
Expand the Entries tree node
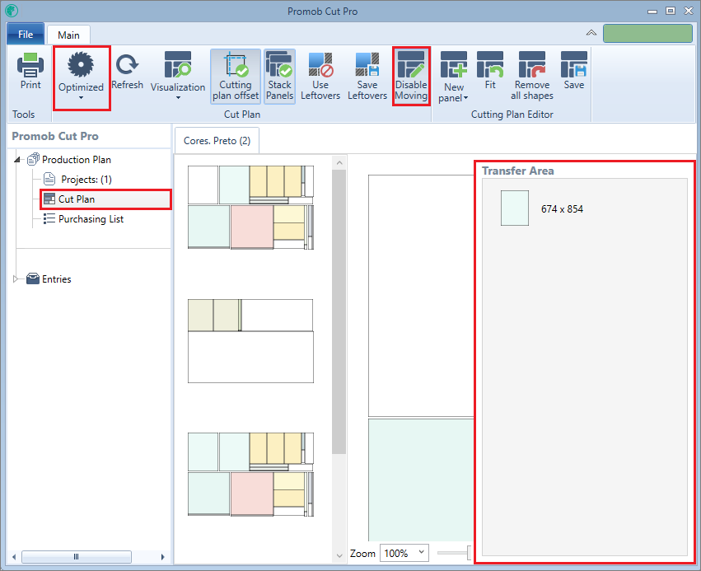tap(16, 279)
